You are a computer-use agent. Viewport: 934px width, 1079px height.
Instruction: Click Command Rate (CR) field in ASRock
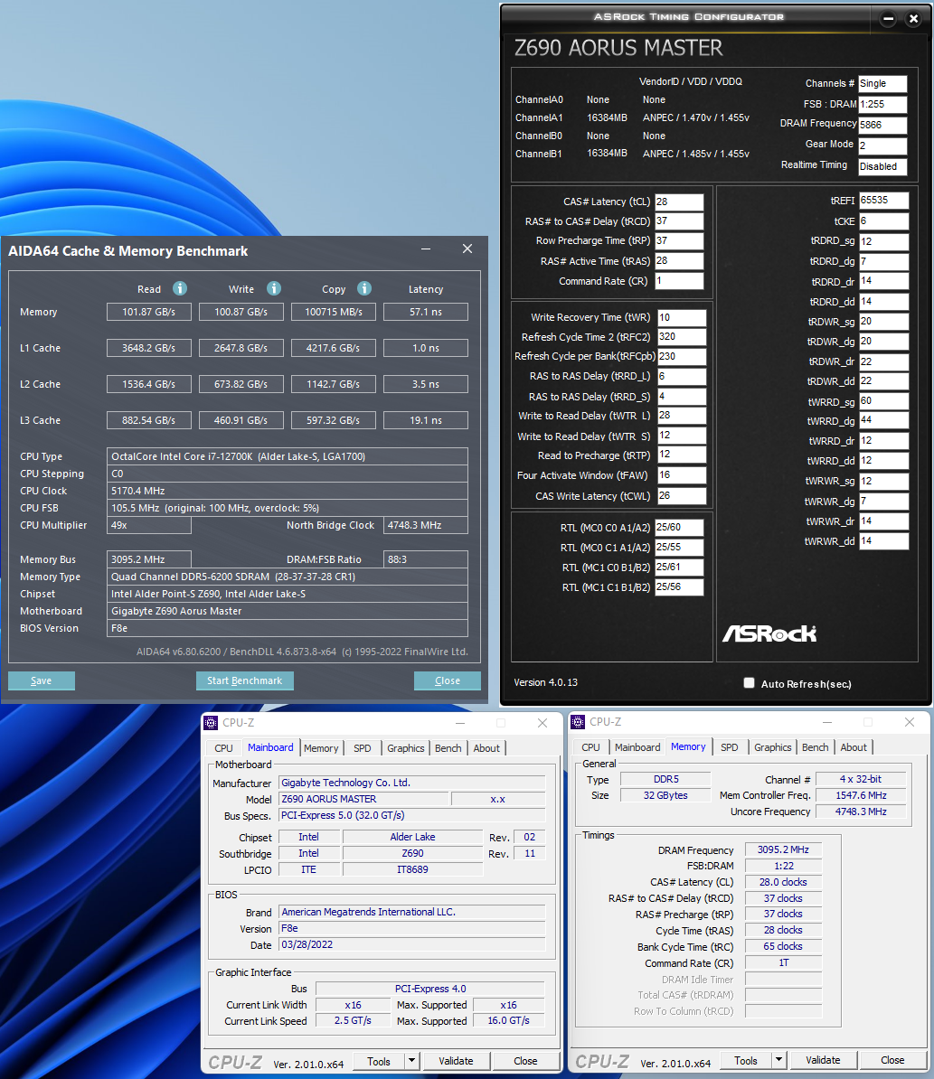point(679,281)
